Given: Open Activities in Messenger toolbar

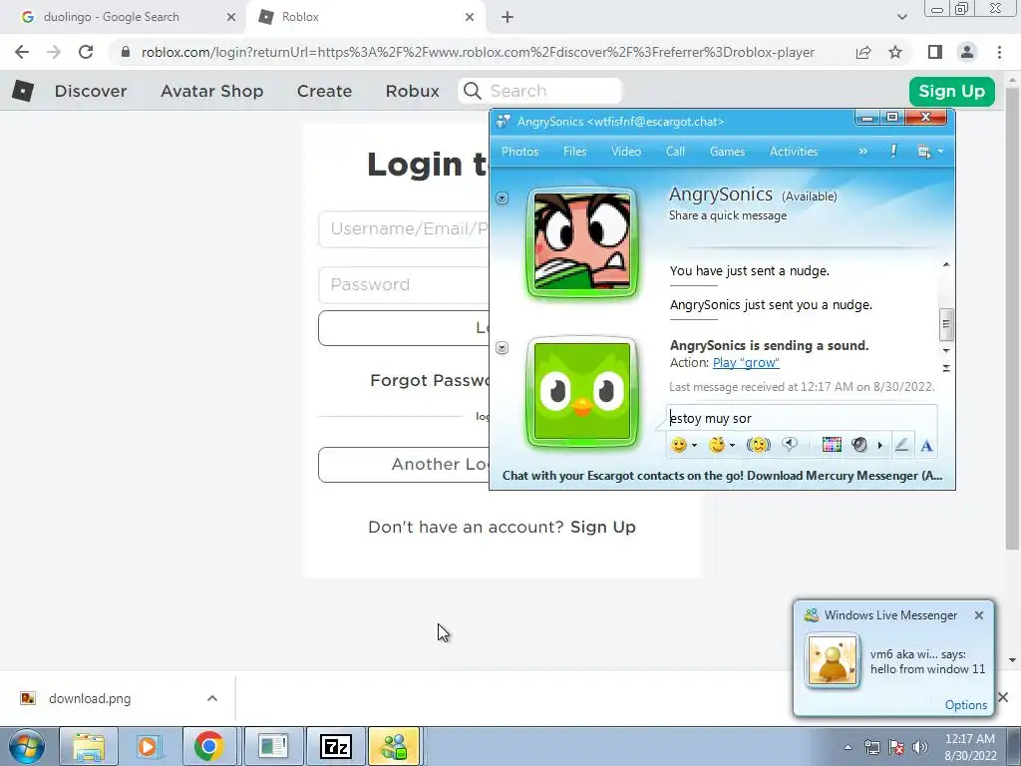Looking at the screenshot, I should tap(794, 152).
